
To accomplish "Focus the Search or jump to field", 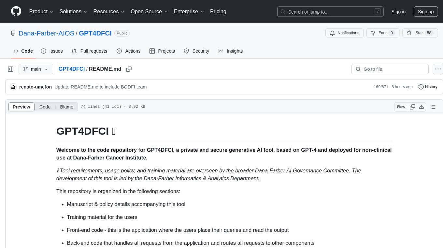I will point(331,12).
